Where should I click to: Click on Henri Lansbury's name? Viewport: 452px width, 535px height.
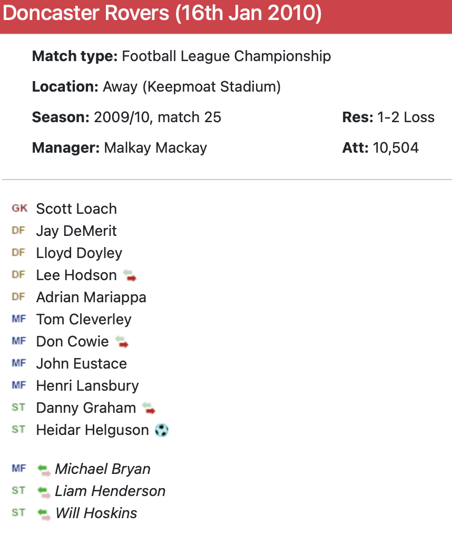point(87,386)
